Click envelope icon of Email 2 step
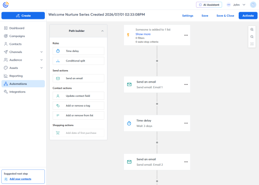This screenshot has height=185, width=259. (129, 162)
